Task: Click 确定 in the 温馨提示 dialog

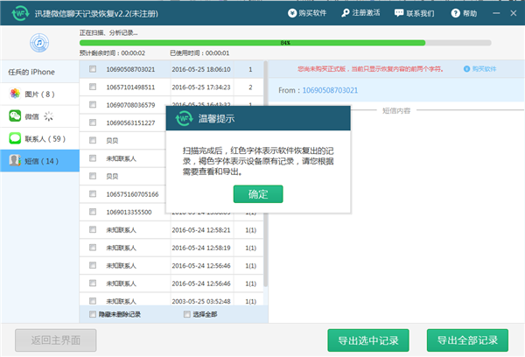Action: click(x=258, y=193)
